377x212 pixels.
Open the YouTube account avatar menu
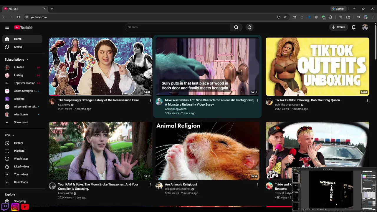coord(365,27)
